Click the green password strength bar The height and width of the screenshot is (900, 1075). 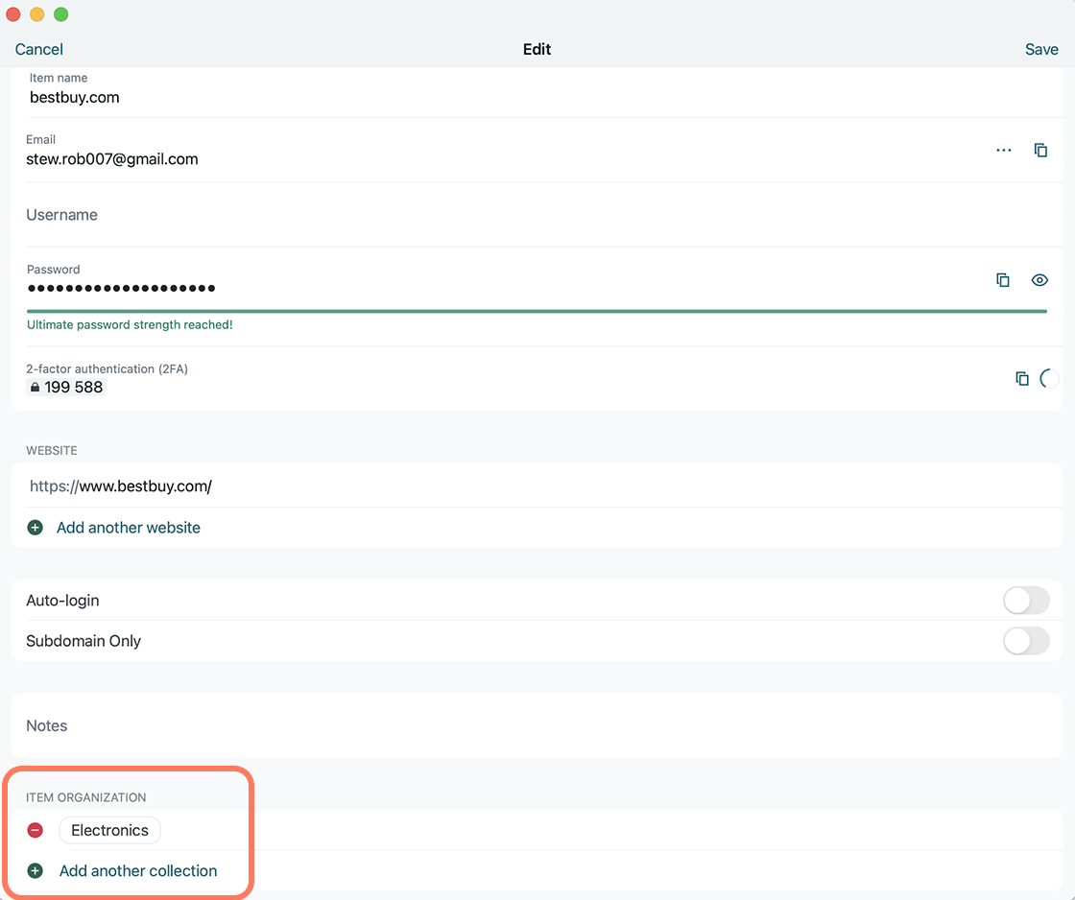click(537, 311)
